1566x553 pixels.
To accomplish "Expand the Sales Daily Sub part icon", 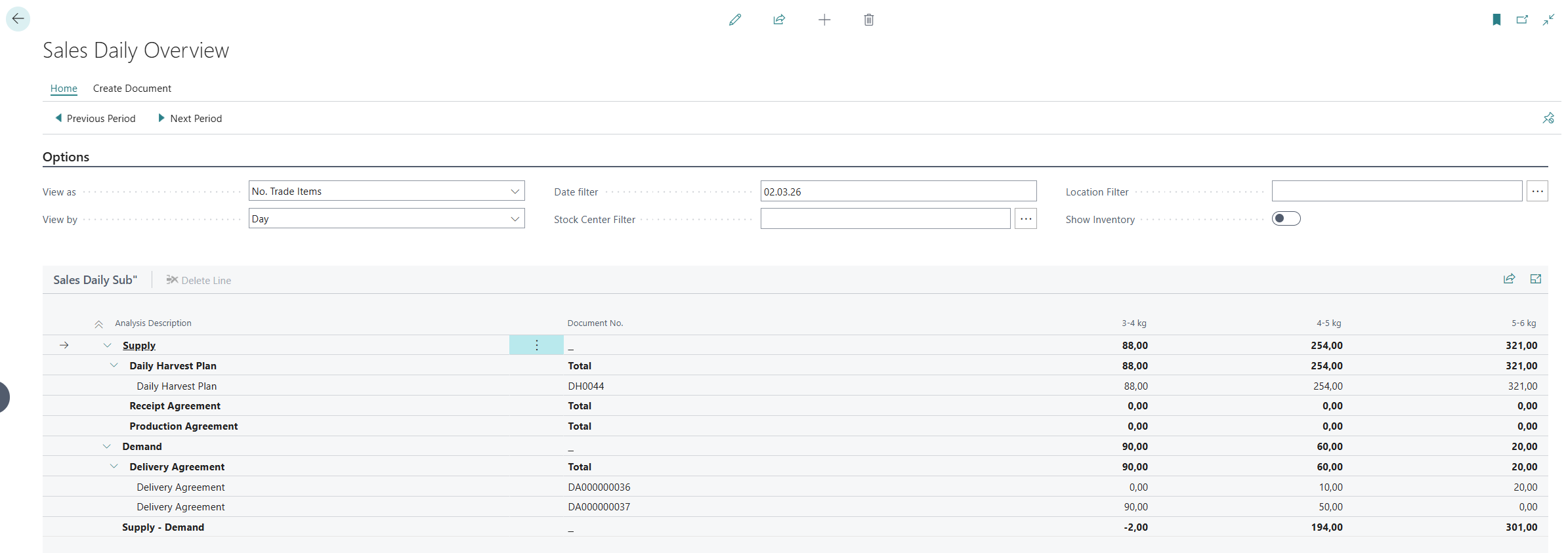I will (1536, 279).
